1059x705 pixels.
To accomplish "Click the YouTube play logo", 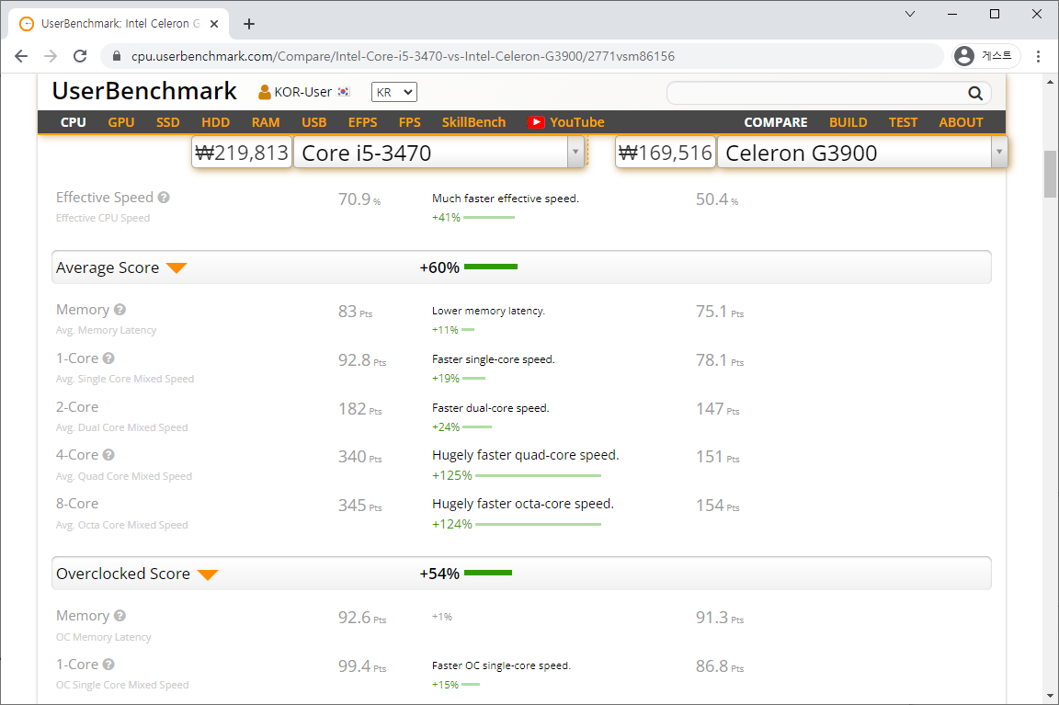I will (x=536, y=122).
